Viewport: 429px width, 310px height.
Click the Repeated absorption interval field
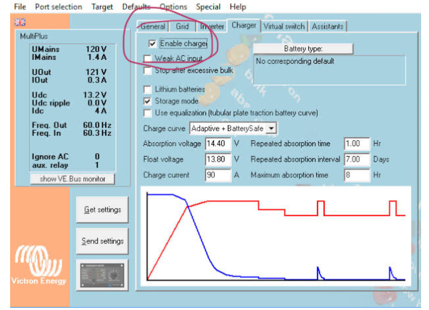357,159
